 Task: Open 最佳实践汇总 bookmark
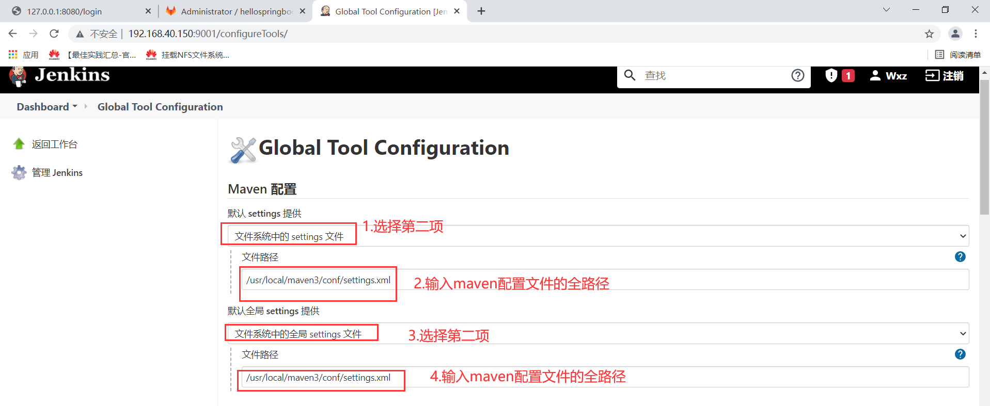pyautogui.click(x=93, y=55)
